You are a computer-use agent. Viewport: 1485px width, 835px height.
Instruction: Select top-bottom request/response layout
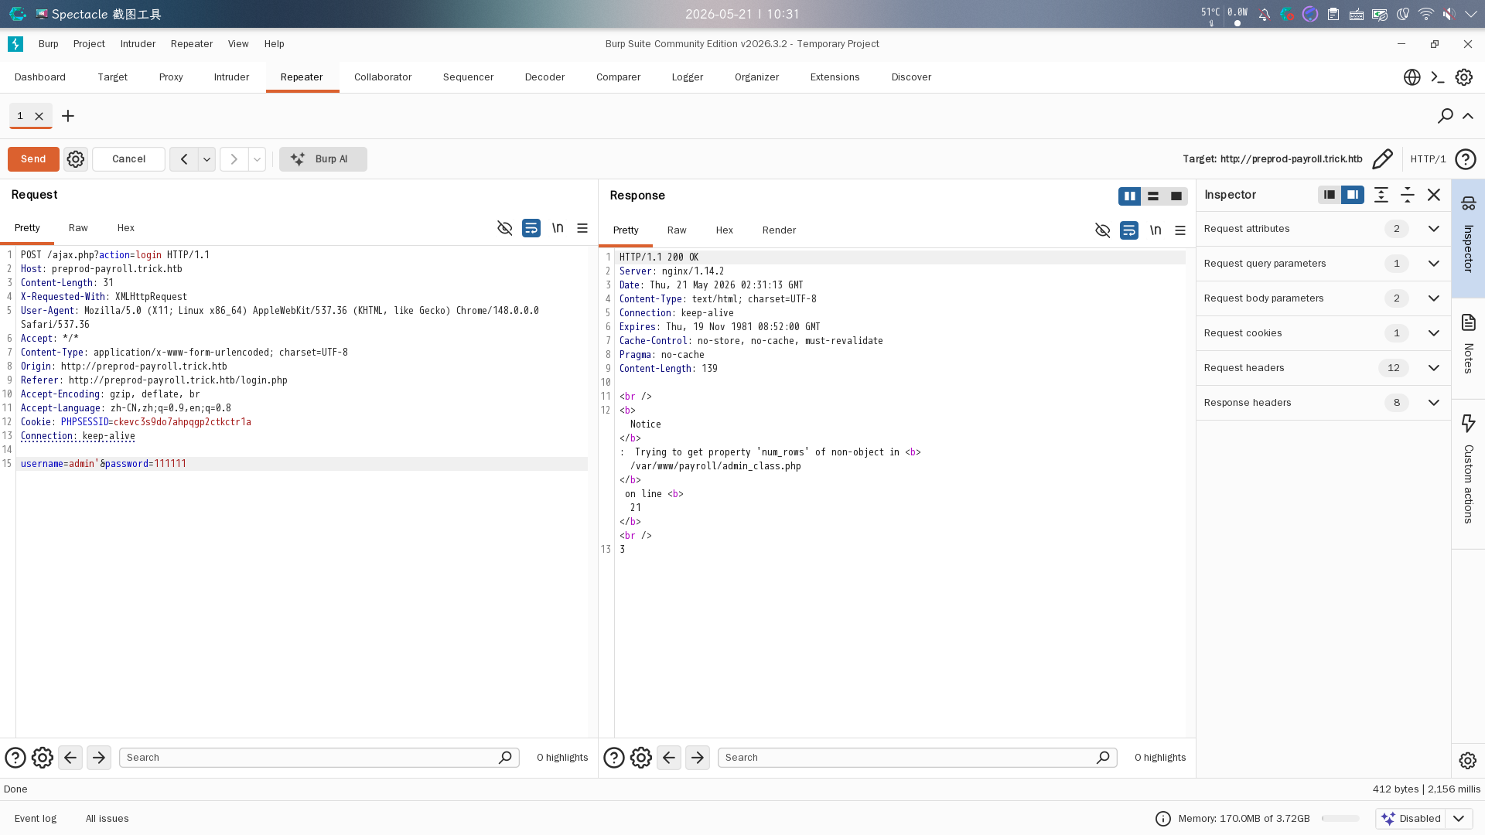1153,196
